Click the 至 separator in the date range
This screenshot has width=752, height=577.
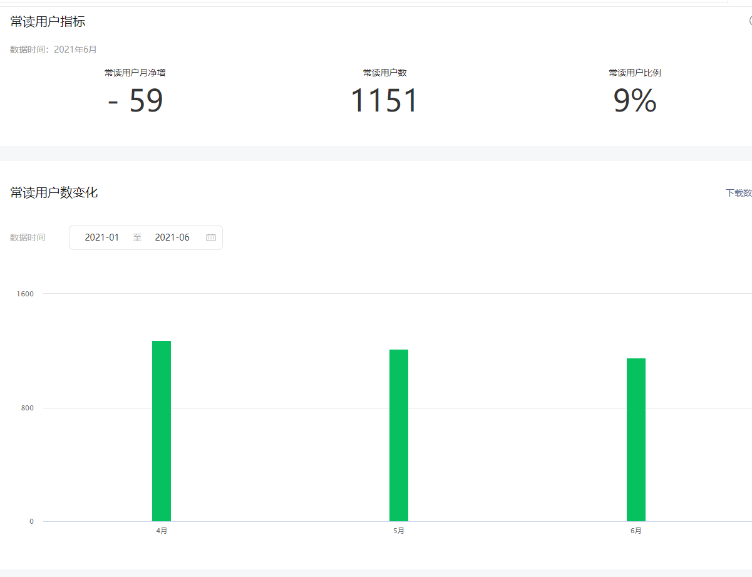pyautogui.click(x=137, y=237)
